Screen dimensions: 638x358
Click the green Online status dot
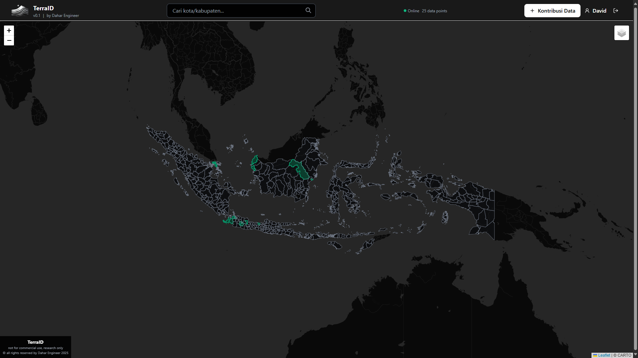[x=405, y=11]
